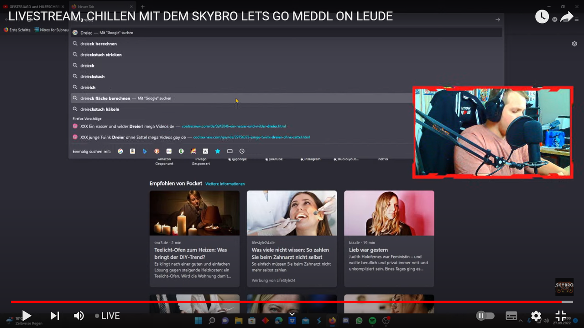This screenshot has width=584, height=328.
Task: Search once with Ecosia engine icon
Action: pos(181,151)
